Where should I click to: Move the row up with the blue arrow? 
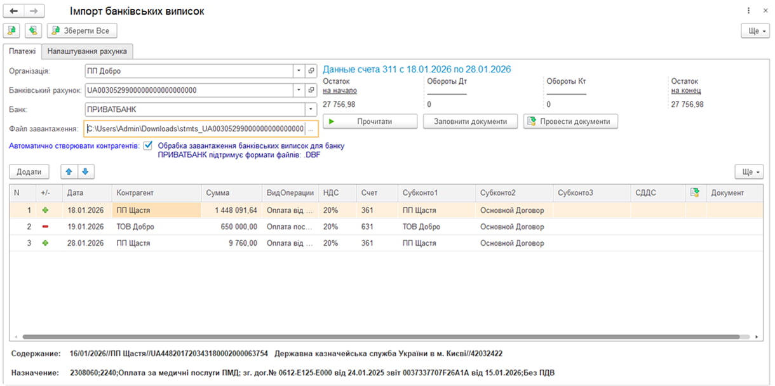tap(69, 171)
